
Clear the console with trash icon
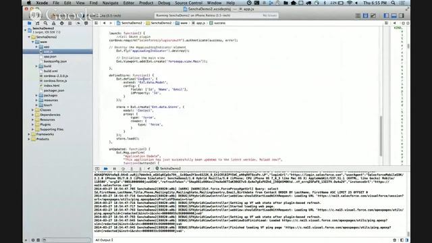click(x=394, y=240)
